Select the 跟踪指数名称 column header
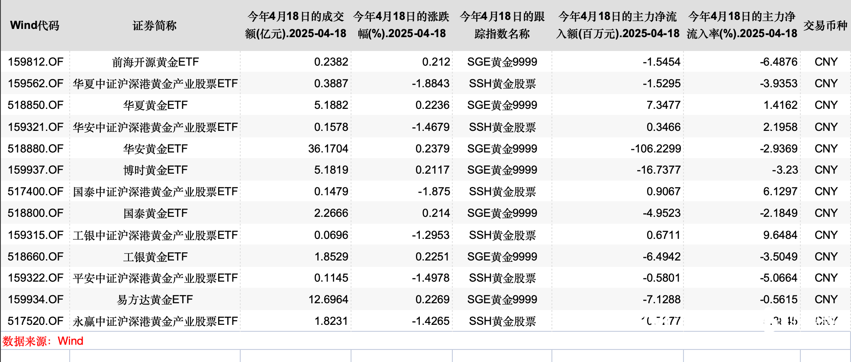Screen dimensions: 851x362 [502, 25]
